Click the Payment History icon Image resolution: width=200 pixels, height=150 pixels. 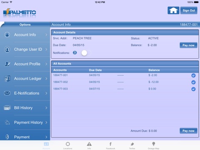click(7, 122)
